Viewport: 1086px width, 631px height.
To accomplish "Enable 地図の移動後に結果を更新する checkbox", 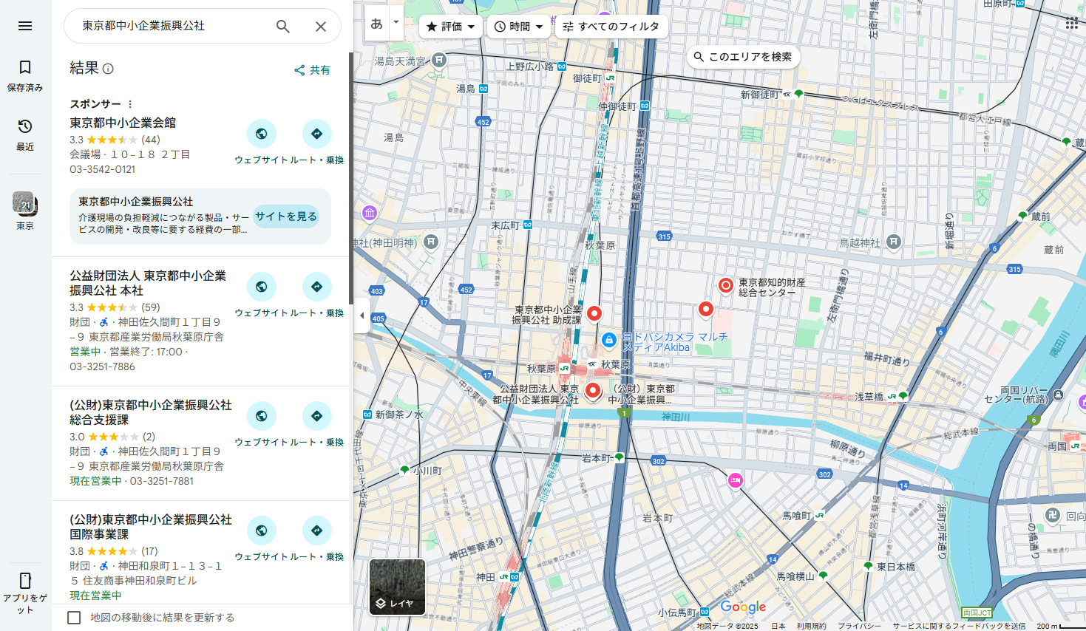I will [x=74, y=618].
